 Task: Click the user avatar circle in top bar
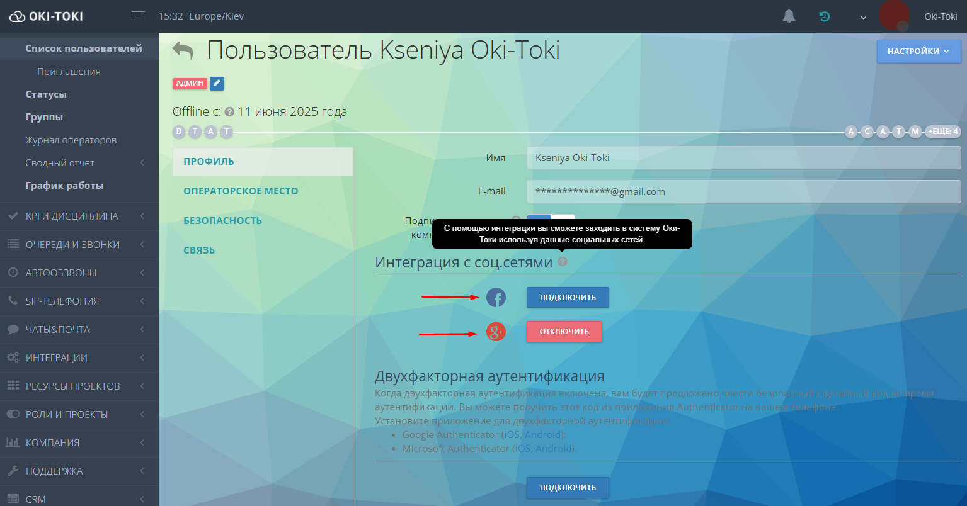point(894,15)
